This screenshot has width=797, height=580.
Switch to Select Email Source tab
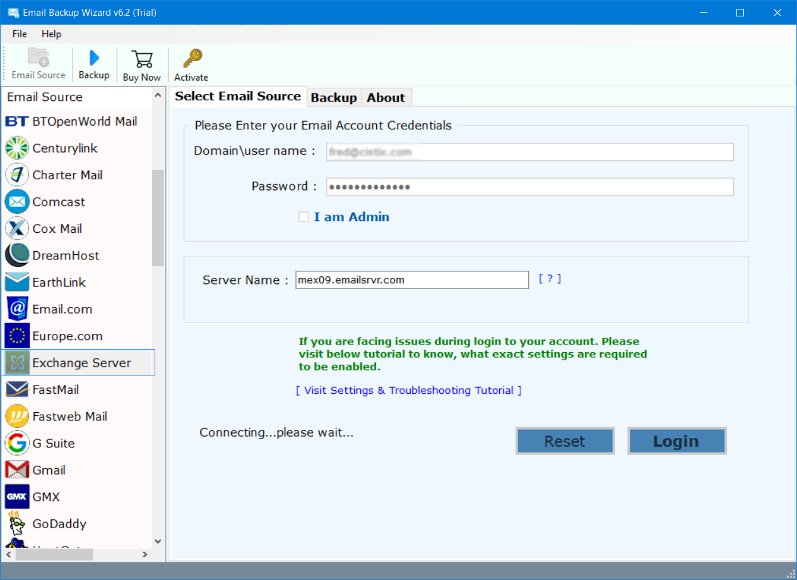point(238,96)
